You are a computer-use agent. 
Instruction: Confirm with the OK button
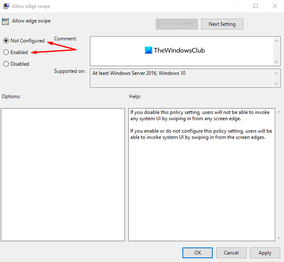197,253
